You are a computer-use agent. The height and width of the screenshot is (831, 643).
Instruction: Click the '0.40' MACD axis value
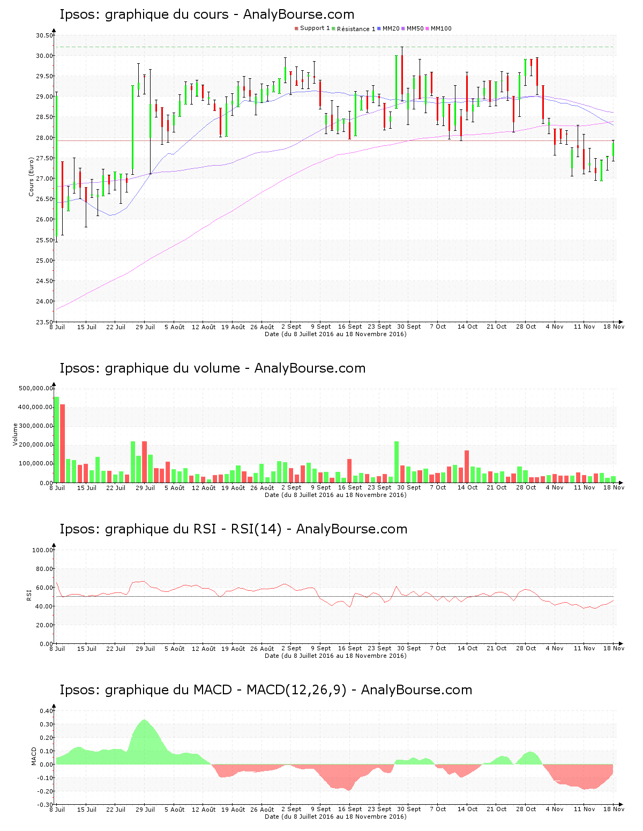[47, 711]
